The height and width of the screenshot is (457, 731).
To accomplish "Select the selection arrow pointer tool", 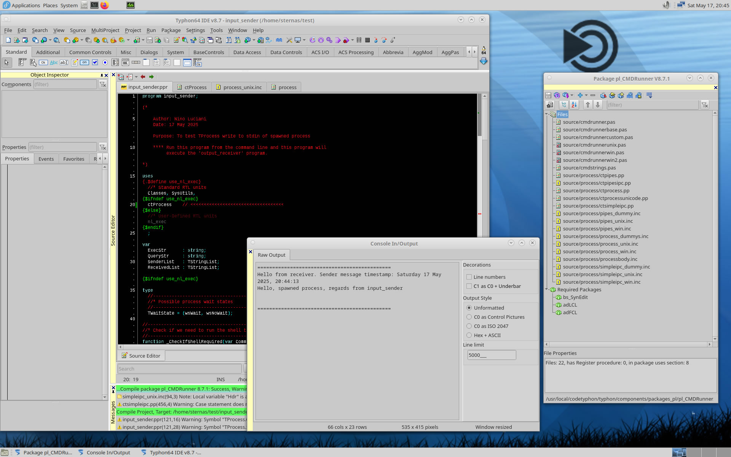I will (x=6, y=62).
